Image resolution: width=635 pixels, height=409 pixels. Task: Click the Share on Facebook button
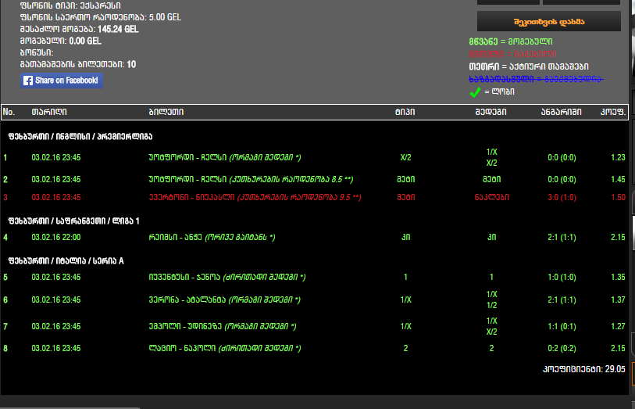pos(62,81)
